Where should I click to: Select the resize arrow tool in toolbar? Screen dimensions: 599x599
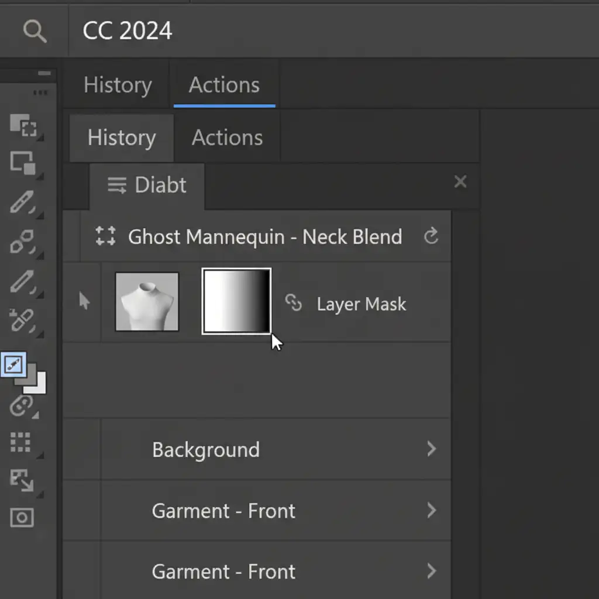(22, 480)
